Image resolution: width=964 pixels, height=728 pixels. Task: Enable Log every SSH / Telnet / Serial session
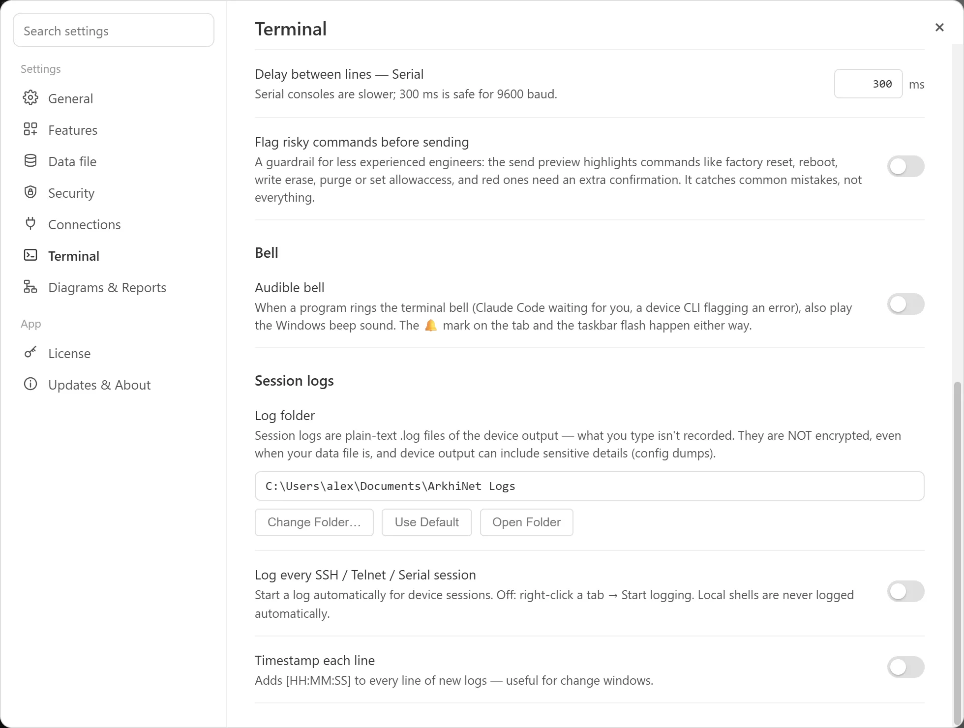(x=905, y=591)
